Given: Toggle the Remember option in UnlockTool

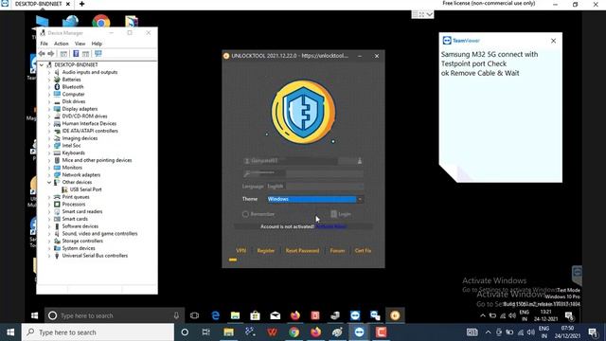Looking at the screenshot, I should coord(245,214).
